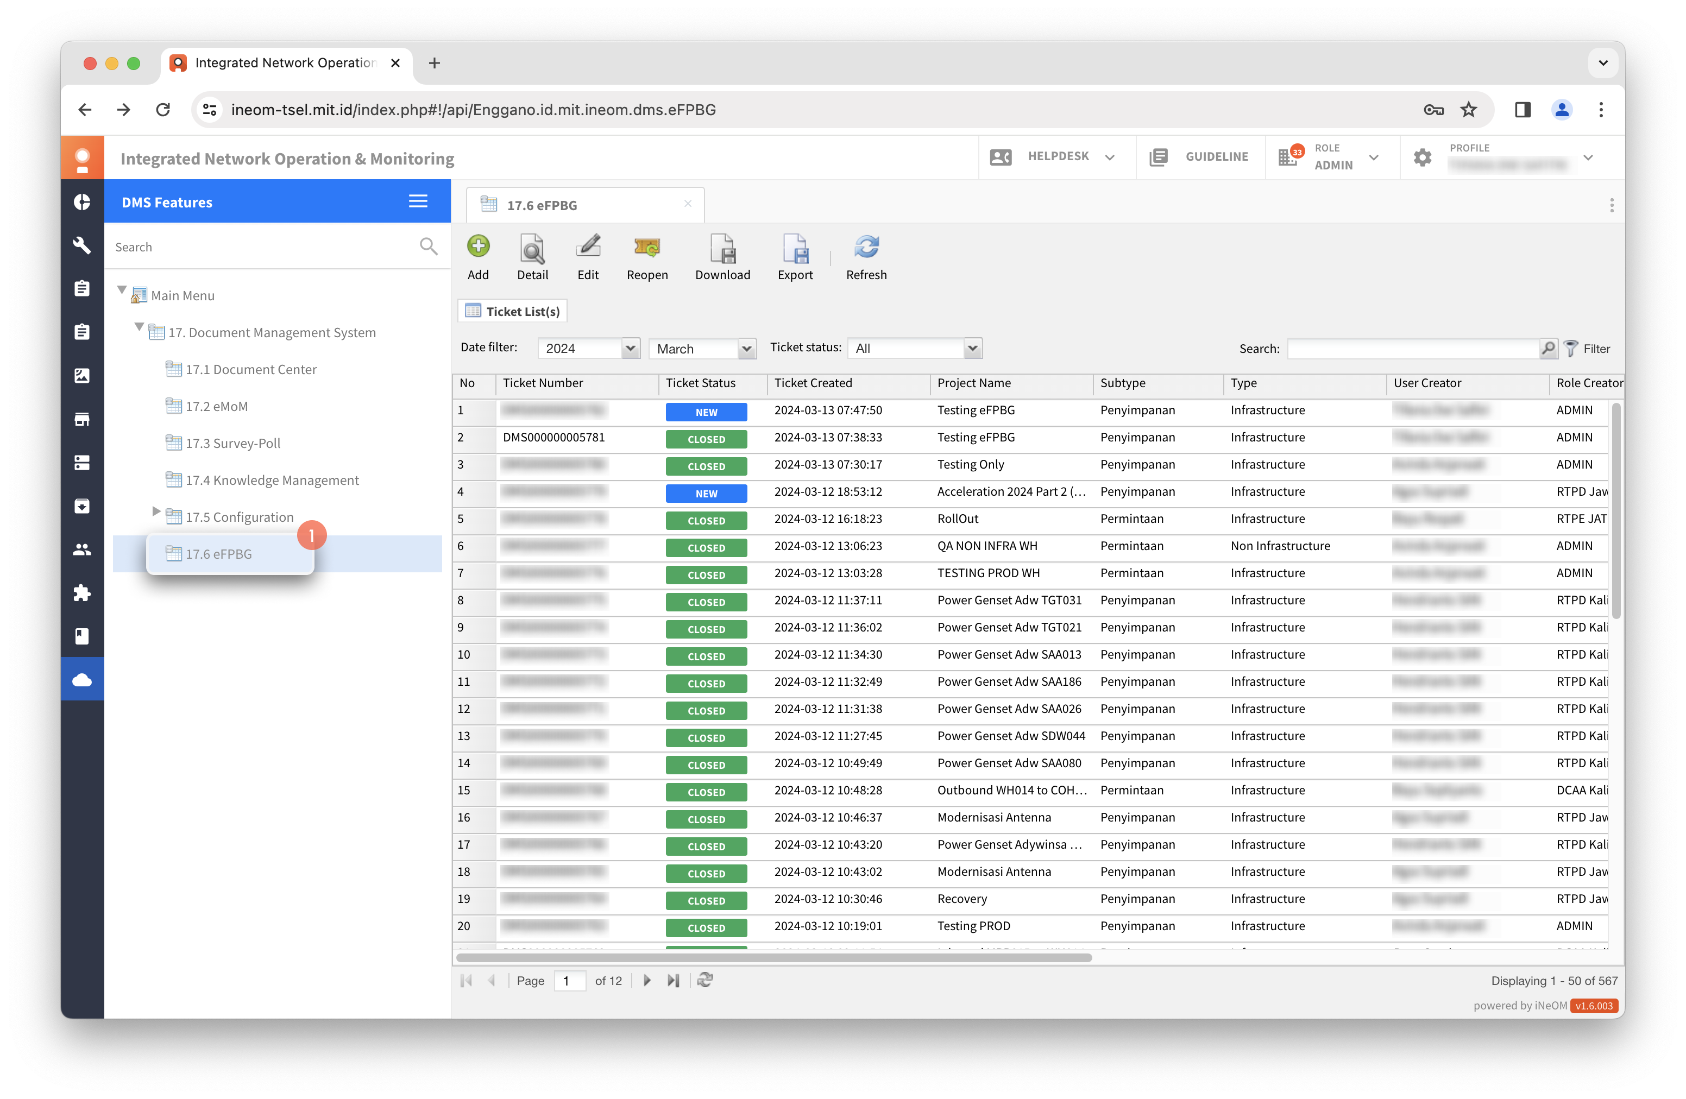Expand the 17.5 Configuration tree node
1686x1099 pixels.
[x=156, y=511]
